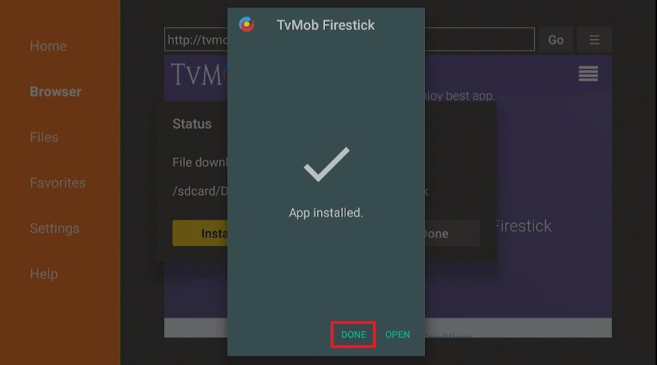
Task: Select Browser in the sidebar
Action: tap(55, 92)
